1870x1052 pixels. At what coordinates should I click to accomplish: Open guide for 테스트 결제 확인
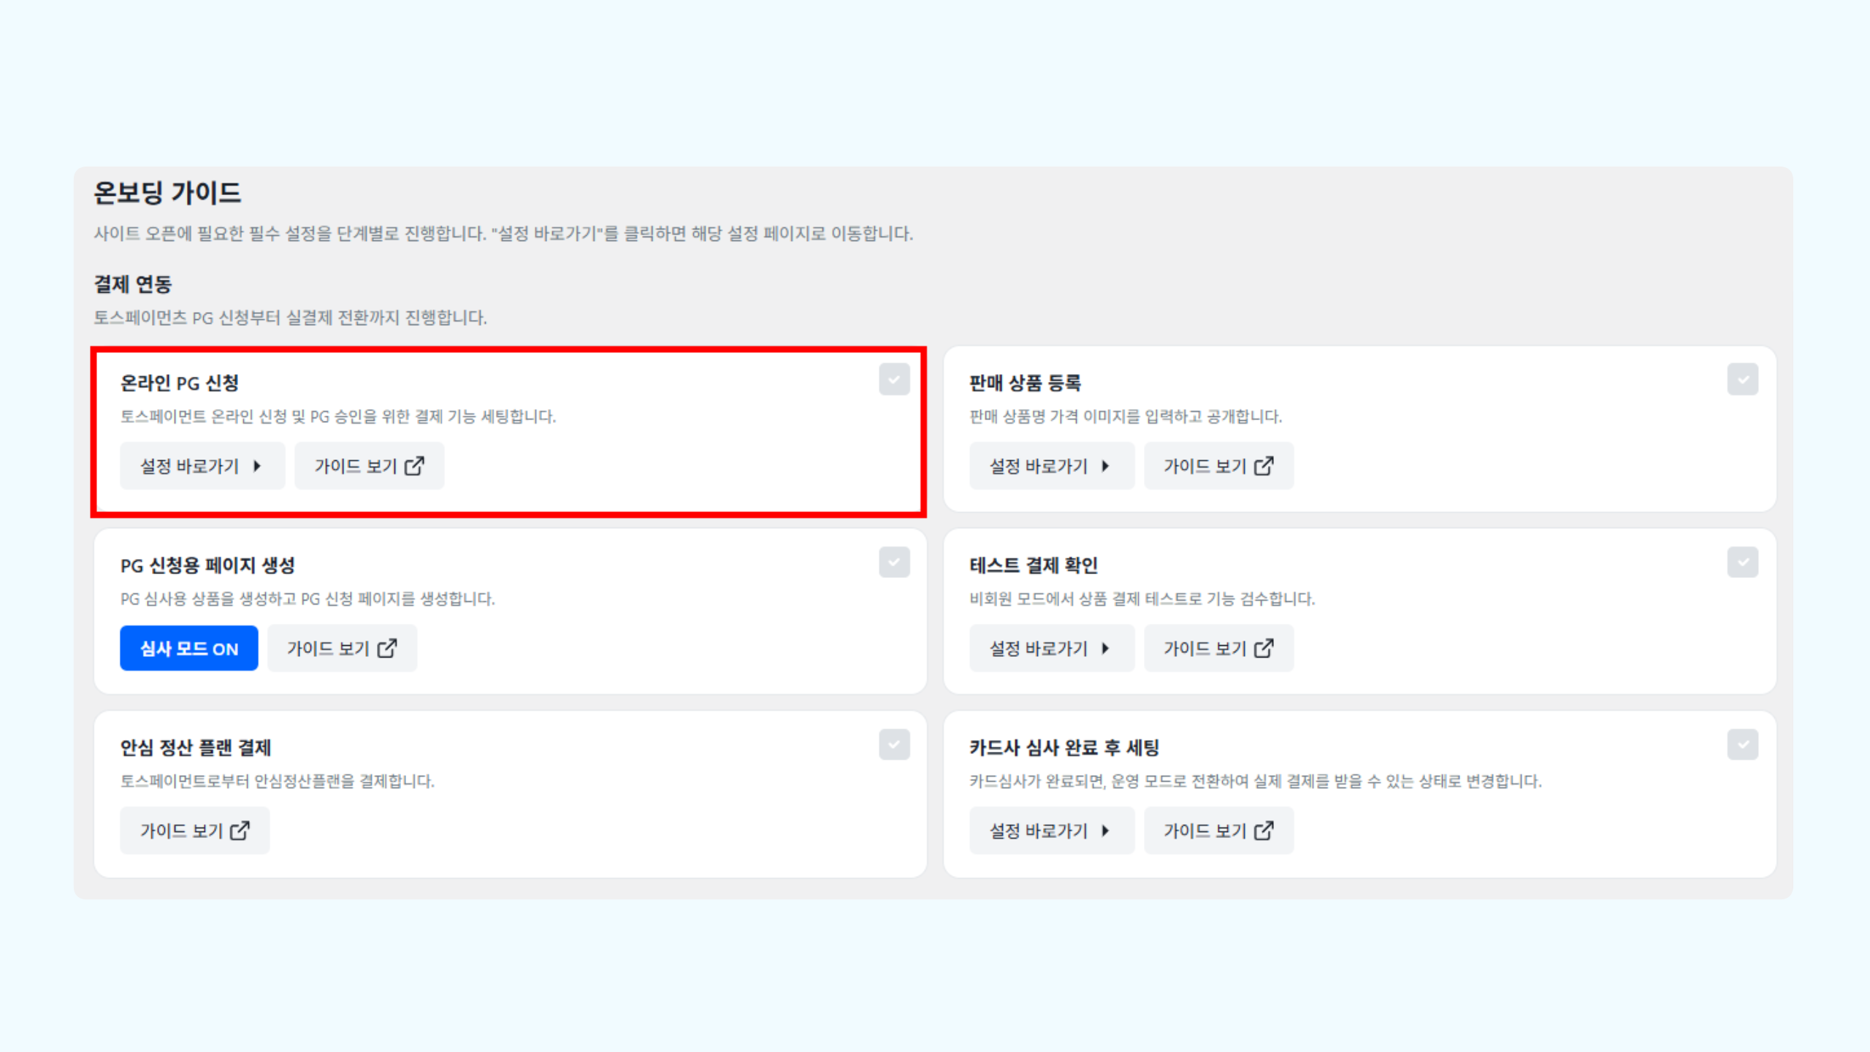point(1218,649)
